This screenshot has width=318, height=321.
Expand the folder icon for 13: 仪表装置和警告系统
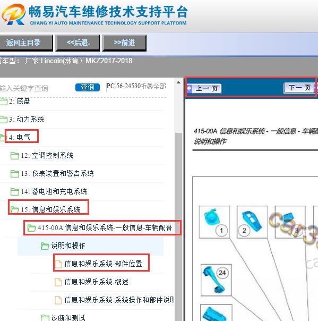(15, 174)
